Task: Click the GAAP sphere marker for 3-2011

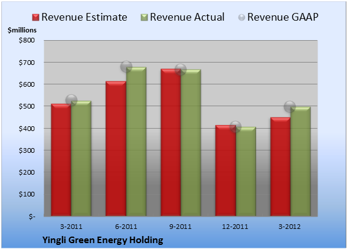Action: click(71, 100)
